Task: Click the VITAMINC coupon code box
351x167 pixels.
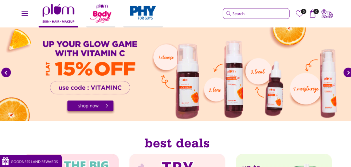Action: point(90,87)
